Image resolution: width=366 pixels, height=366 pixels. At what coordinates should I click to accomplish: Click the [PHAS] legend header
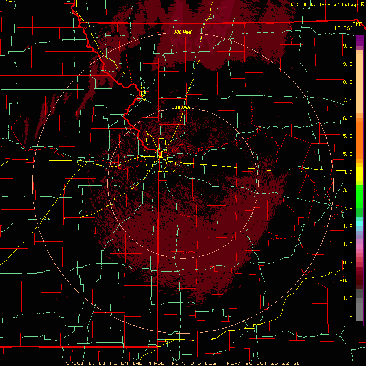(x=344, y=28)
